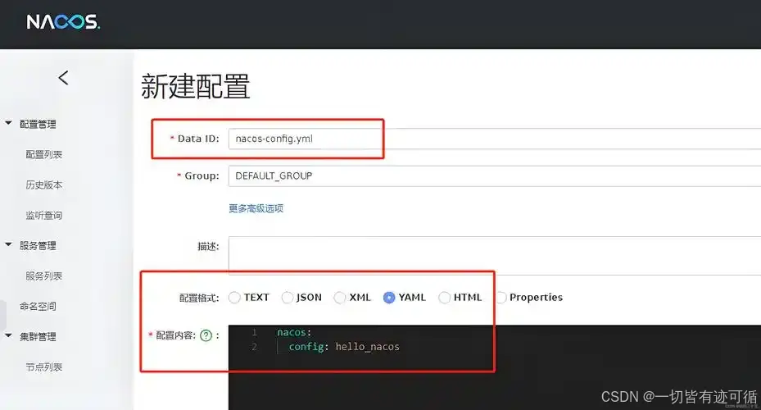The image size is (761, 410).
Task: Click the 集群管理 sidebar heading text
Action: pos(38,337)
